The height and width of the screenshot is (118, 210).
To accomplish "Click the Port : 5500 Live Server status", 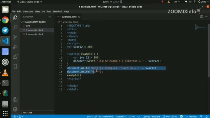I will (170, 117).
